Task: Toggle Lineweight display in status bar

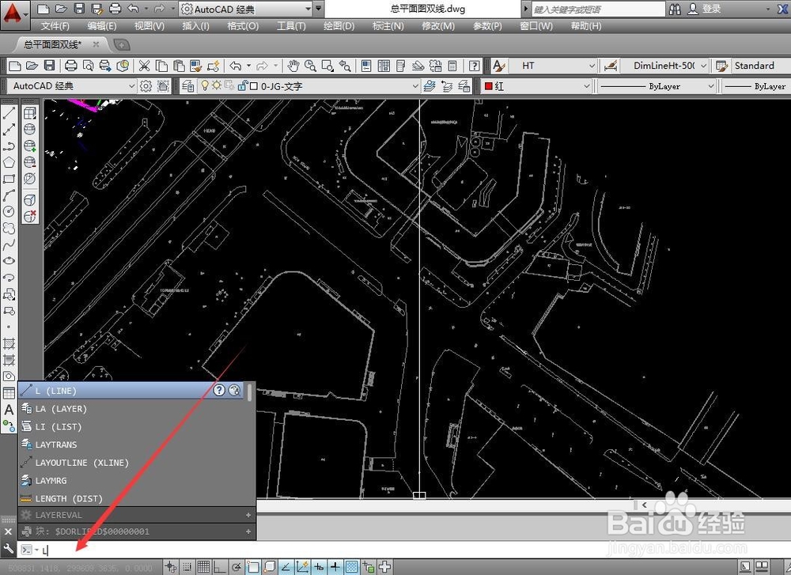Action: (335, 567)
